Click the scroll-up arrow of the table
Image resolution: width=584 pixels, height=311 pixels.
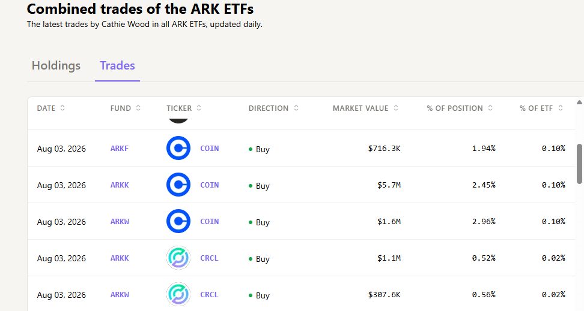coord(579,102)
